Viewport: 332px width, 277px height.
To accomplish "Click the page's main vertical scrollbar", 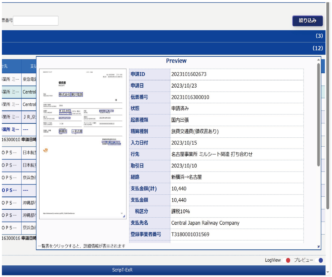I will click(x=328, y=106).
